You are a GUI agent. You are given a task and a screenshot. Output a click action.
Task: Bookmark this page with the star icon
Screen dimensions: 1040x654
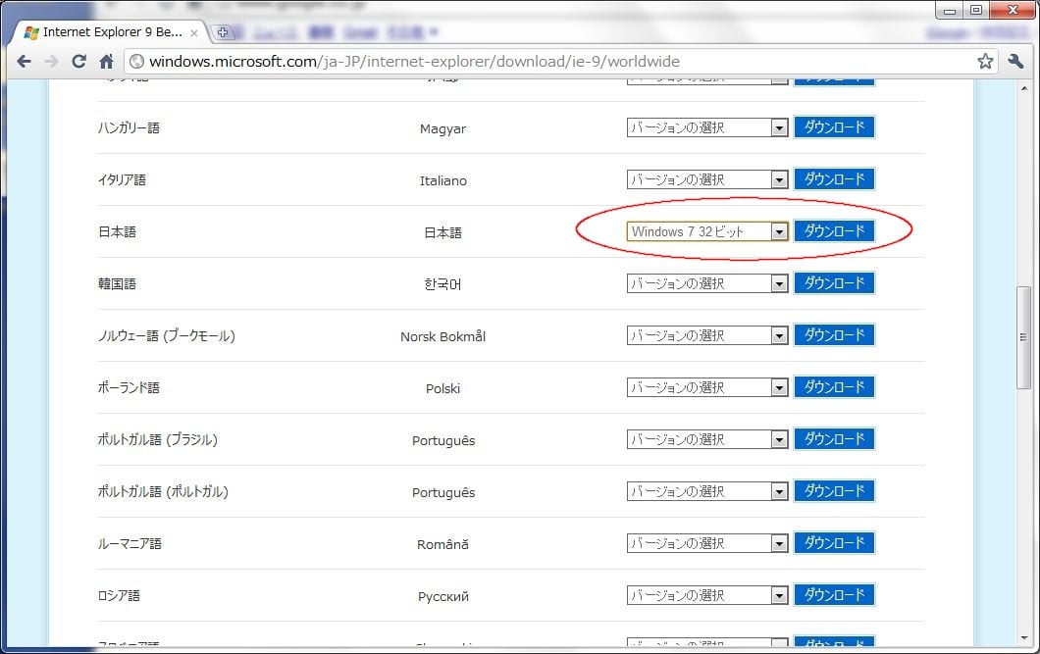[985, 62]
